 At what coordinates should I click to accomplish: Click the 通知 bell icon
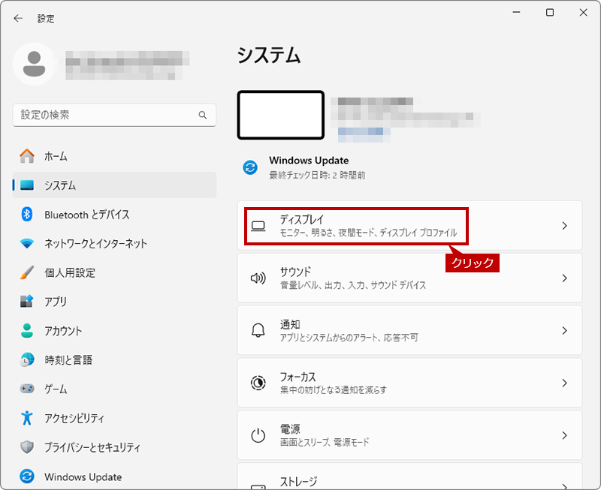[x=258, y=330]
